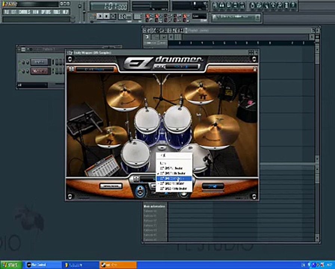Click the Windows Start button
This screenshot has height=269, width=335.
coord(11,265)
